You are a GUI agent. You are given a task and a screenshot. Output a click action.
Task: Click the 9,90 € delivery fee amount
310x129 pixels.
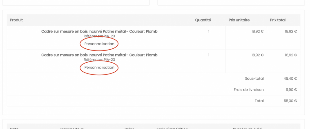(x=291, y=90)
